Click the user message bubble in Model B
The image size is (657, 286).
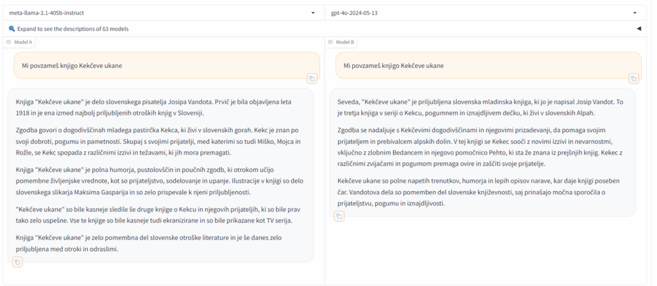click(488, 65)
